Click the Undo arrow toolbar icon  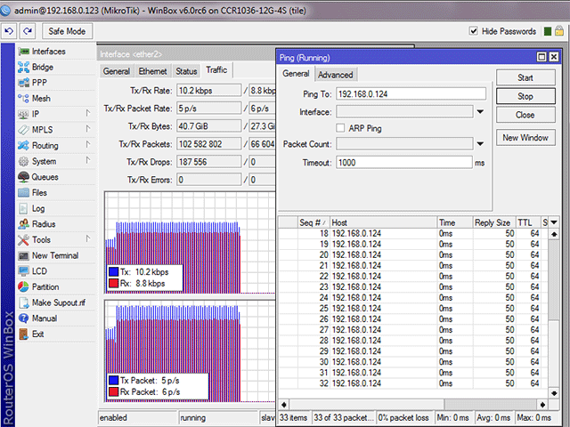[x=9, y=31]
